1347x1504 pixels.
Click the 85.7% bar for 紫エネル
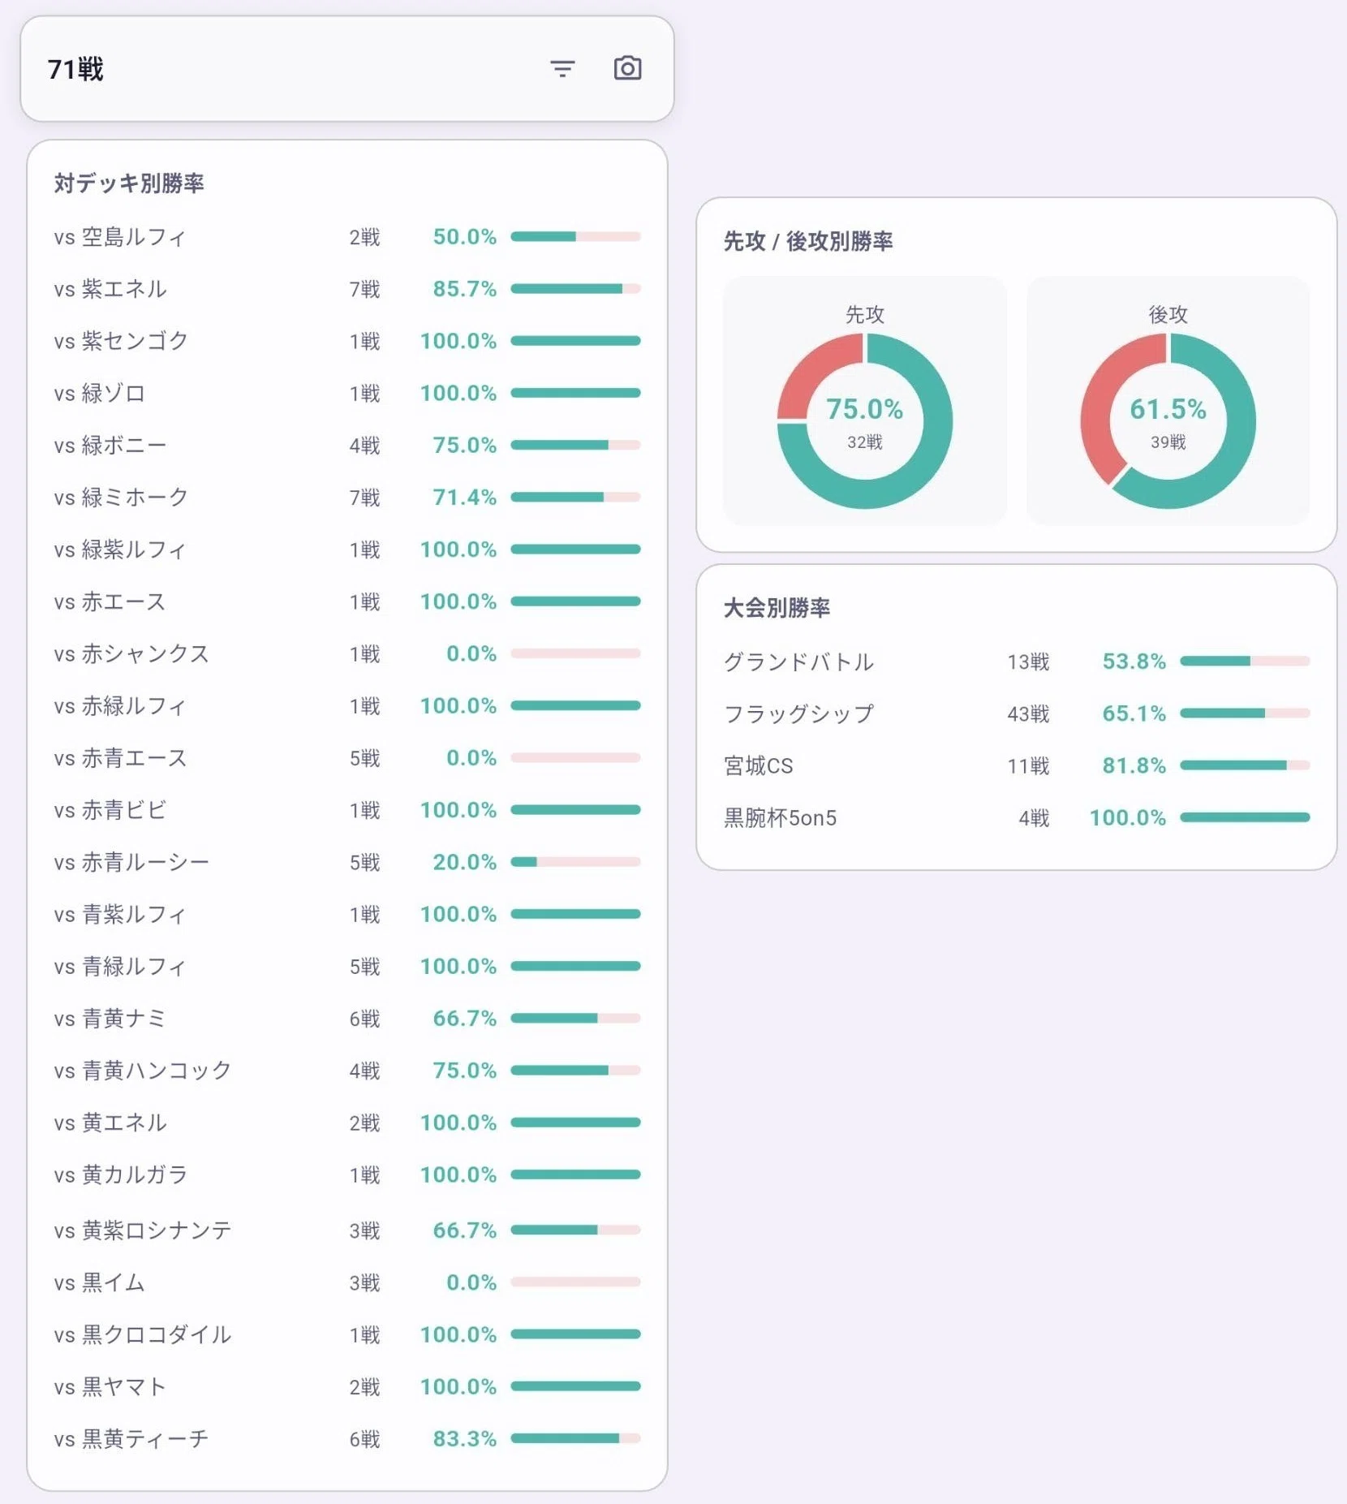point(575,289)
